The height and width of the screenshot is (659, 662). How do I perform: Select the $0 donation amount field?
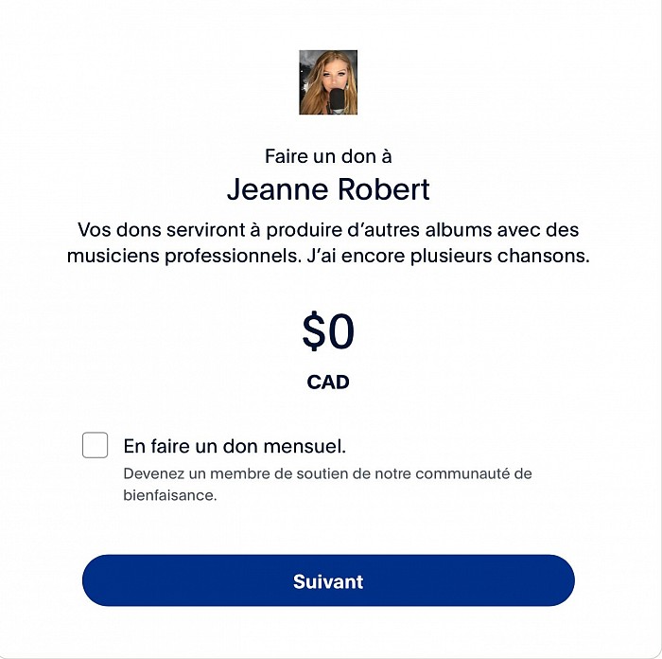click(x=328, y=331)
